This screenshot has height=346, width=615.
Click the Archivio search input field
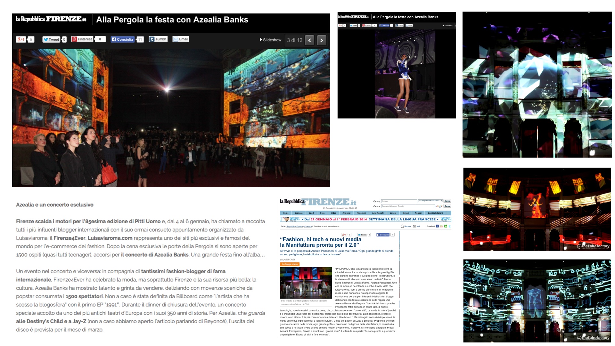tap(399, 201)
